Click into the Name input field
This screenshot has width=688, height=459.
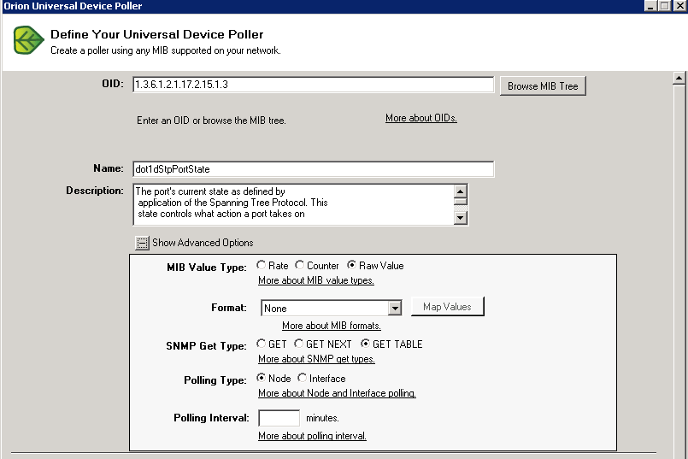(x=314, y=169)
